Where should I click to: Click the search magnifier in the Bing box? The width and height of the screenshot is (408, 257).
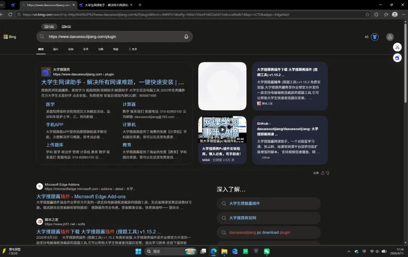[42, 37]
